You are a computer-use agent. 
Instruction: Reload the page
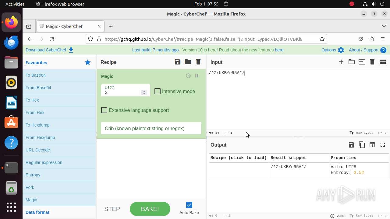[x=52, y=39]
